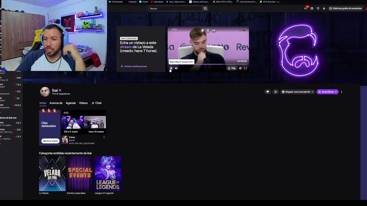
Task: Click 'Disfruta gratis sin anuncios' button
Action: (345, 8)
